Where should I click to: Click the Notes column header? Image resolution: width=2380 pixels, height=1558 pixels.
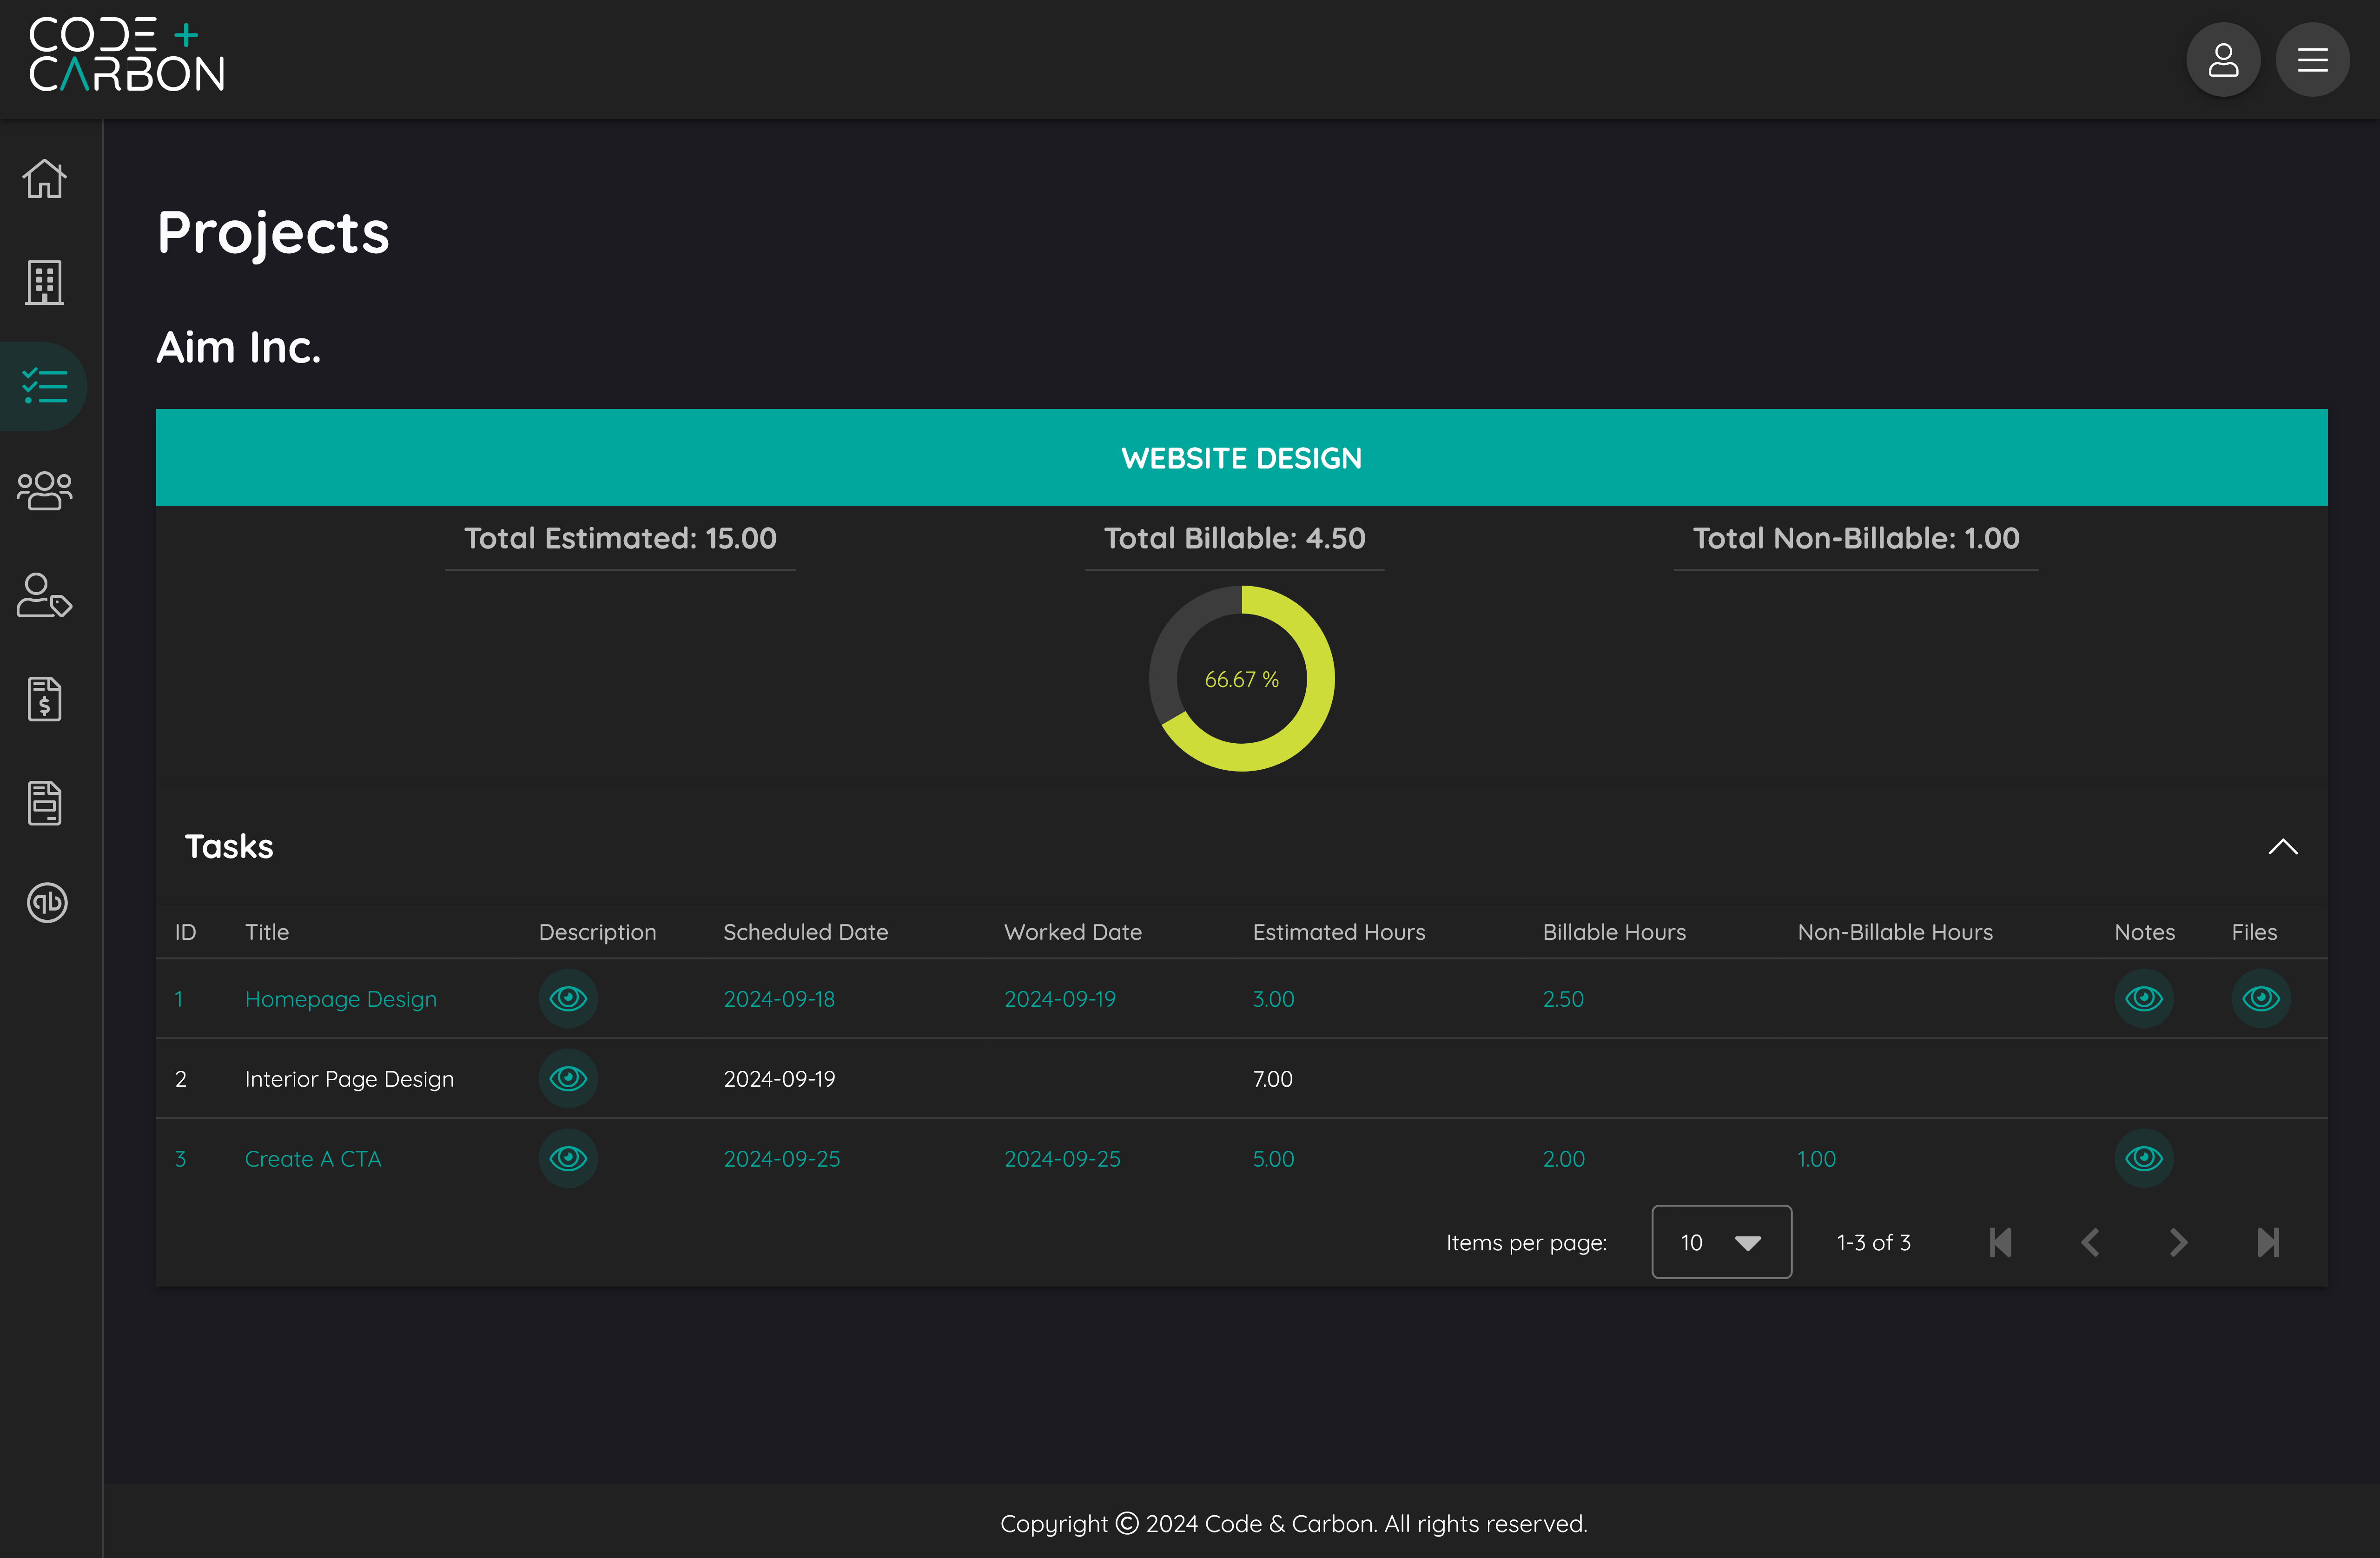click(x=2144, y=932)
